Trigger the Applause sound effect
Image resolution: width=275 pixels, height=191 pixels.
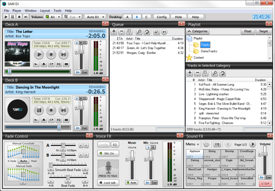tap(195, 154)
